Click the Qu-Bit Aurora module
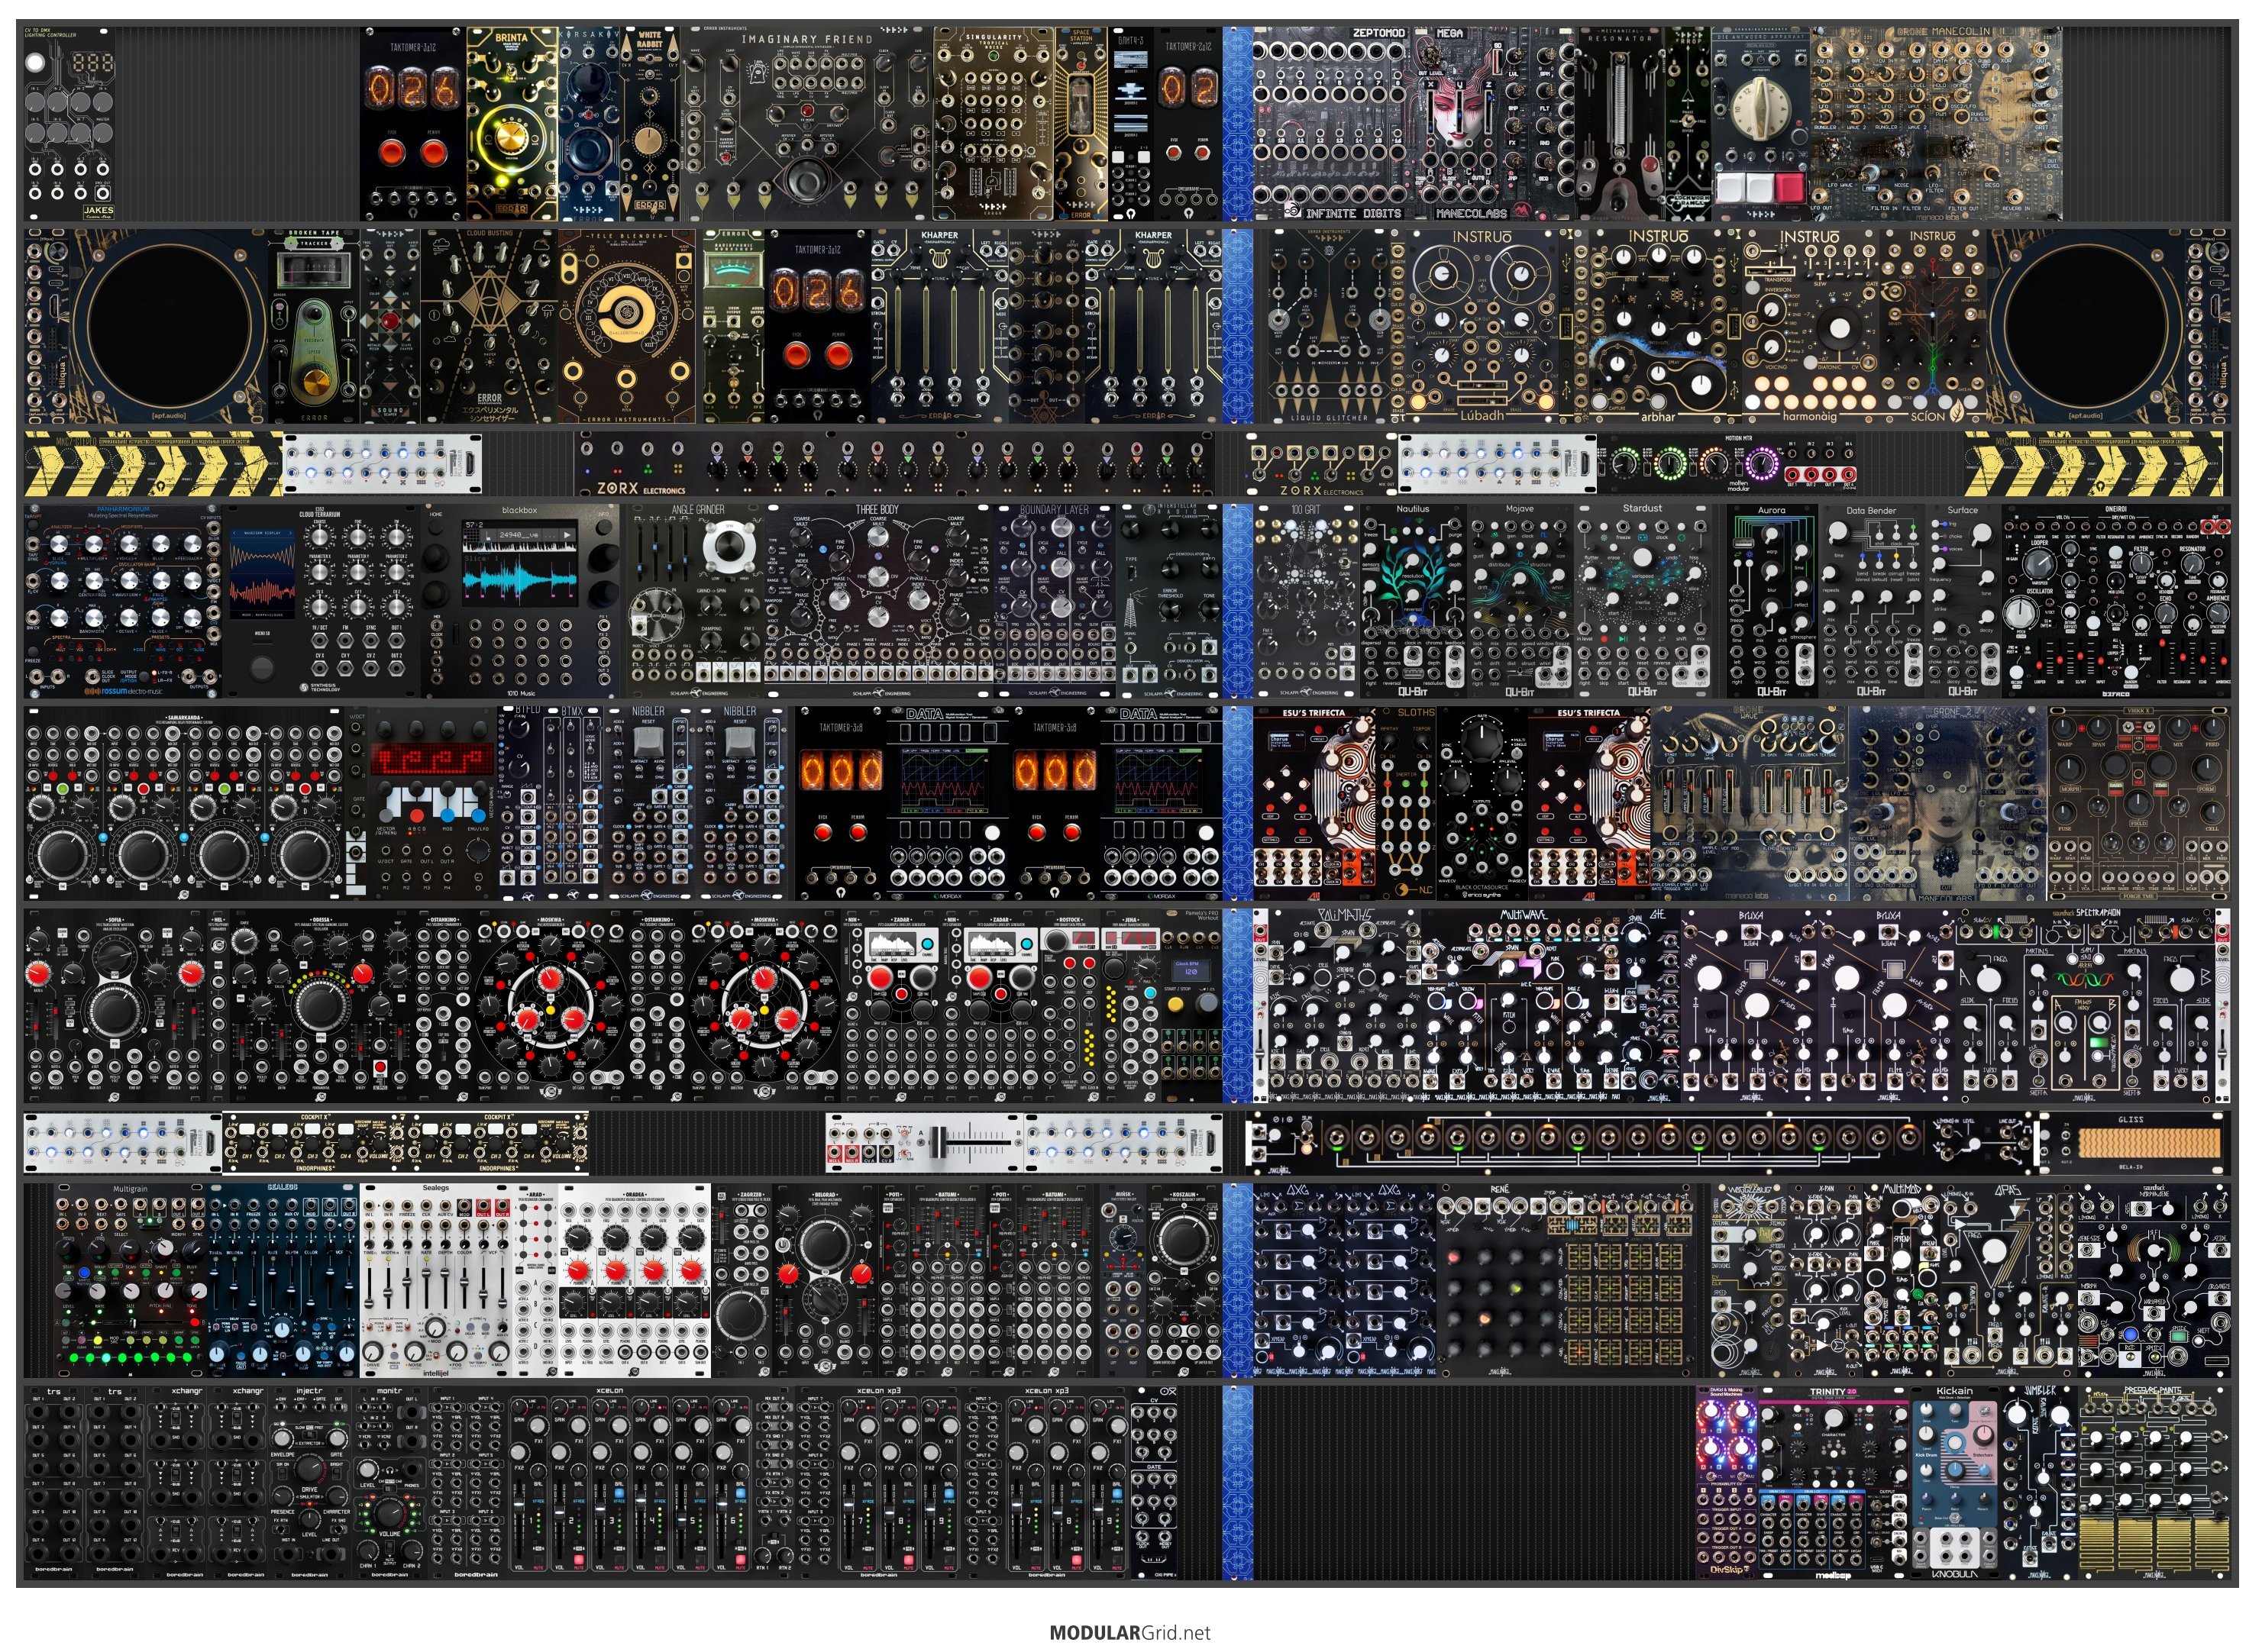The image size is (2262, 1649). (x=1772, y=601)
